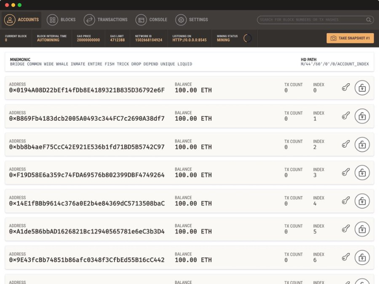
Task: Click the Accounts person icon
Action: tap(10, 20)
